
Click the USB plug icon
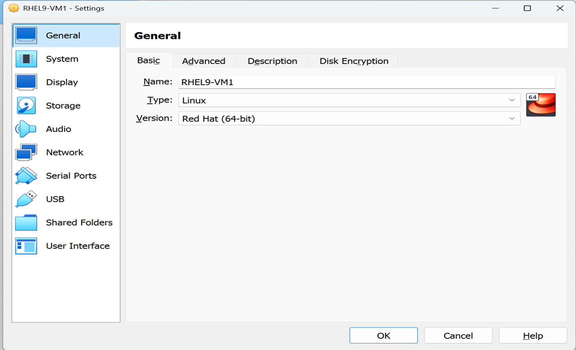[26, 199]
